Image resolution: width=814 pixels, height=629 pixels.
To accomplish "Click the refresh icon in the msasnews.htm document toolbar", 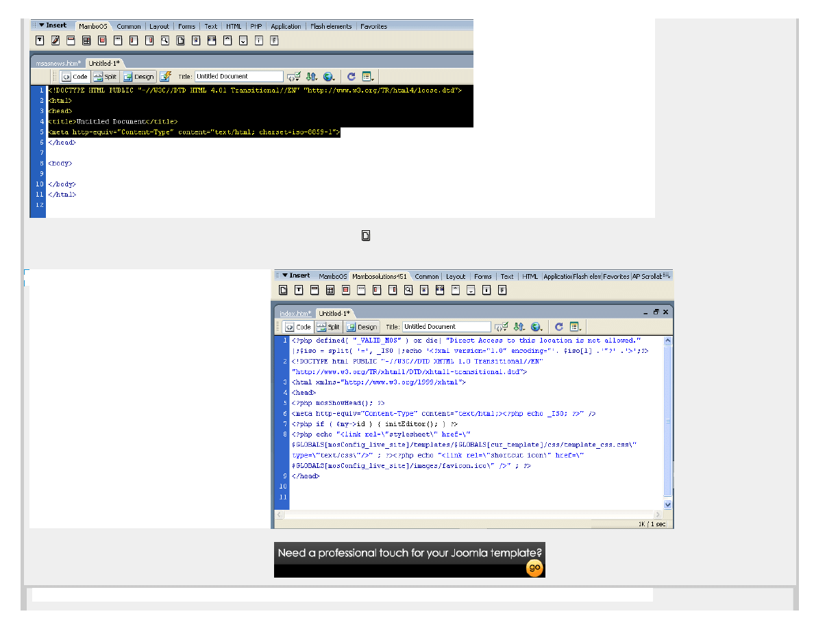I will pyautogui.click(x=351, y=77).
